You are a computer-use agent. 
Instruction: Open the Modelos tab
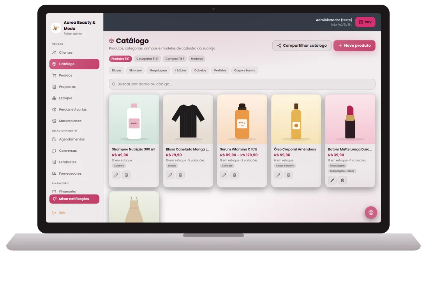pyautogui.click(x=197, y=59)
